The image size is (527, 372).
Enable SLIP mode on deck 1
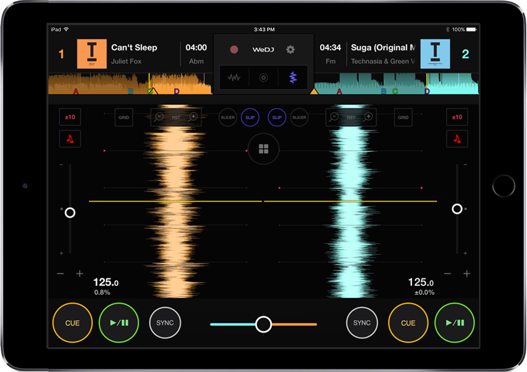click(250, 117)
